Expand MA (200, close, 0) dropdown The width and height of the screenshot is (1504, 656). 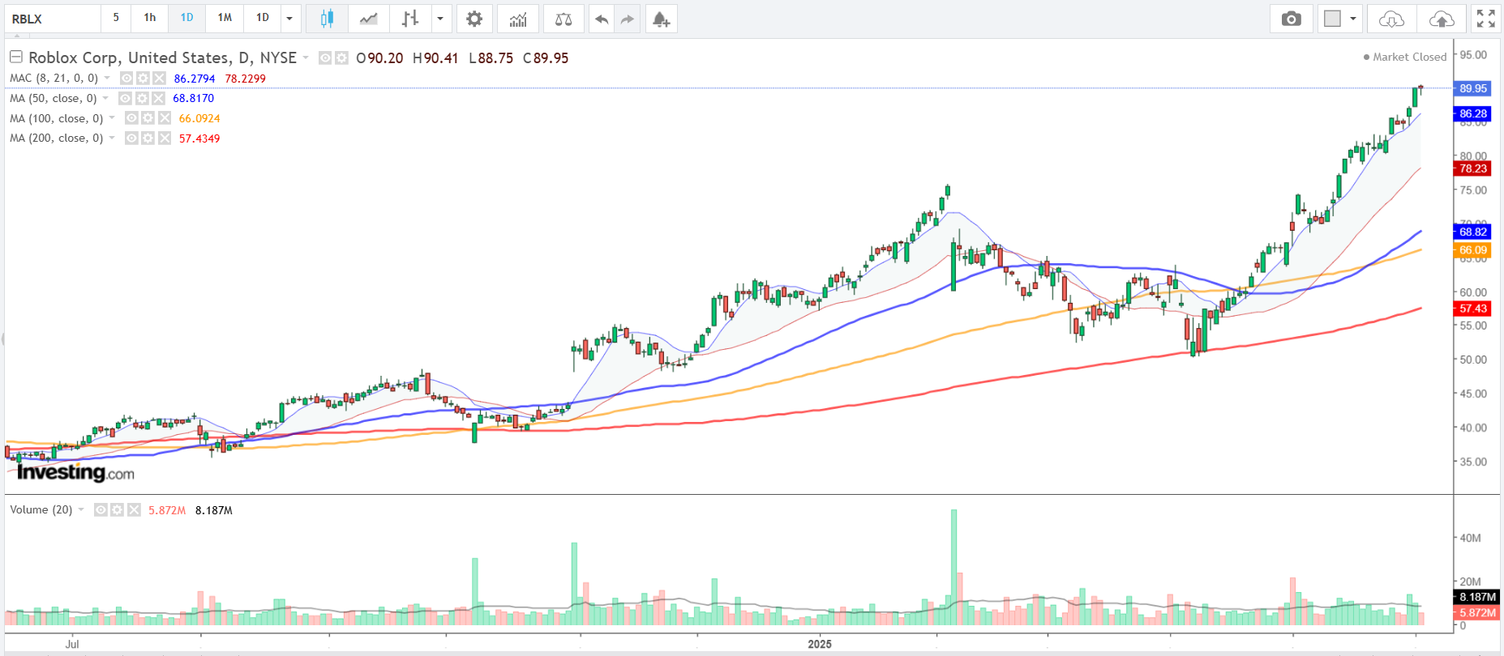pyautogui.click(x=112, y=138)
